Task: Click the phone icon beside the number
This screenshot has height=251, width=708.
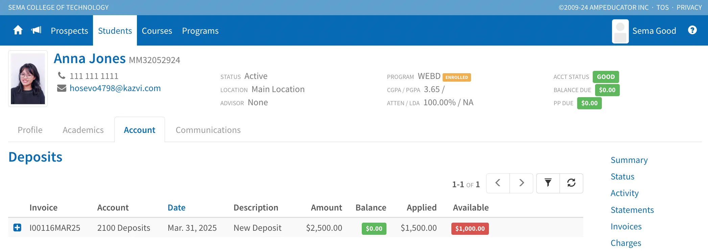Action: click(62, 76)
